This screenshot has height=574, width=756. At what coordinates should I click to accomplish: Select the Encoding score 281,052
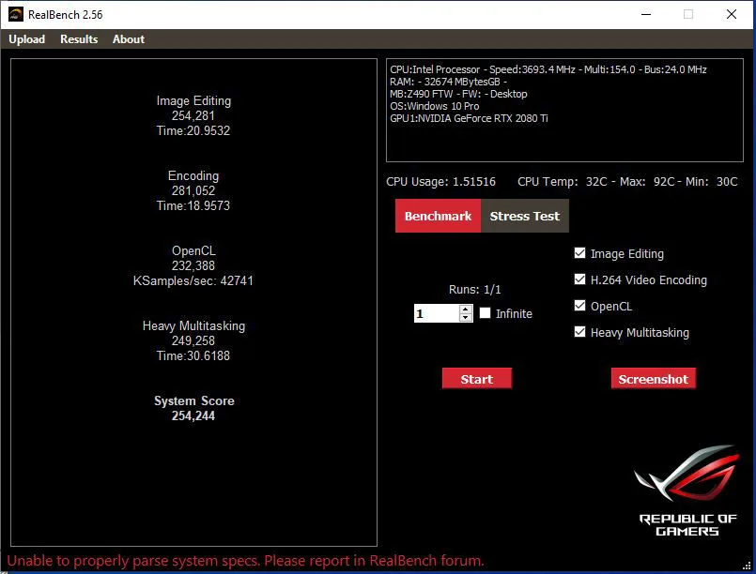pyautogui.click(x=193, y=190)
